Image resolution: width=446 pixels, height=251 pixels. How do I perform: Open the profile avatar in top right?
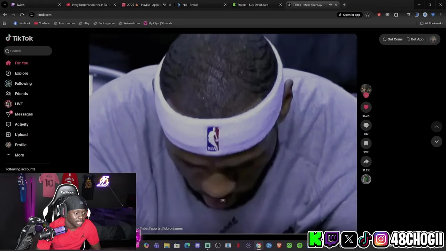coord(433,39)
